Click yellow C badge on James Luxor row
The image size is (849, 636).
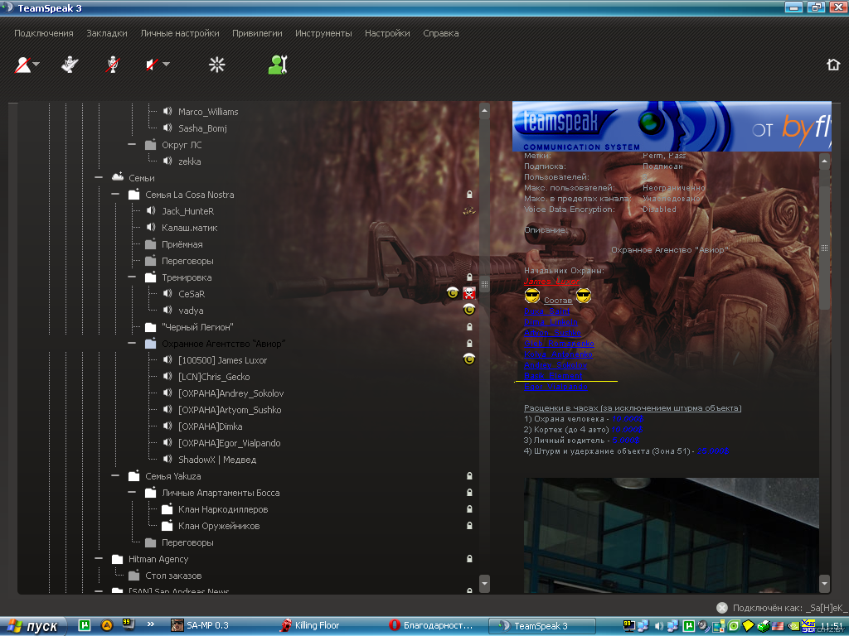click(x=469, y=359)
